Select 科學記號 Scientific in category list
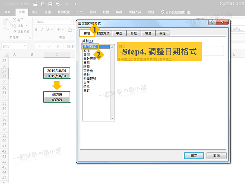The image size is (245, 183). [90, 78]
